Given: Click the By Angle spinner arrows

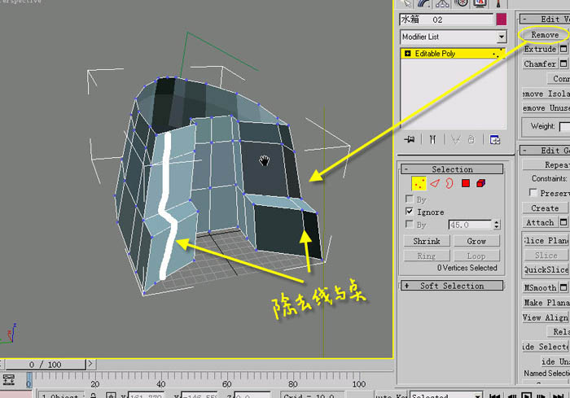Looking at the screenshot, I should [497, 225].
